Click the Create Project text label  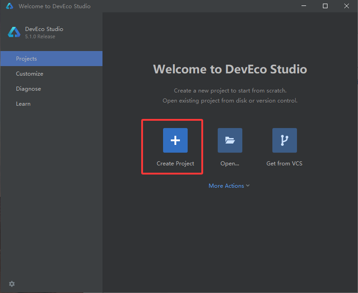click(x=175, y=164)
